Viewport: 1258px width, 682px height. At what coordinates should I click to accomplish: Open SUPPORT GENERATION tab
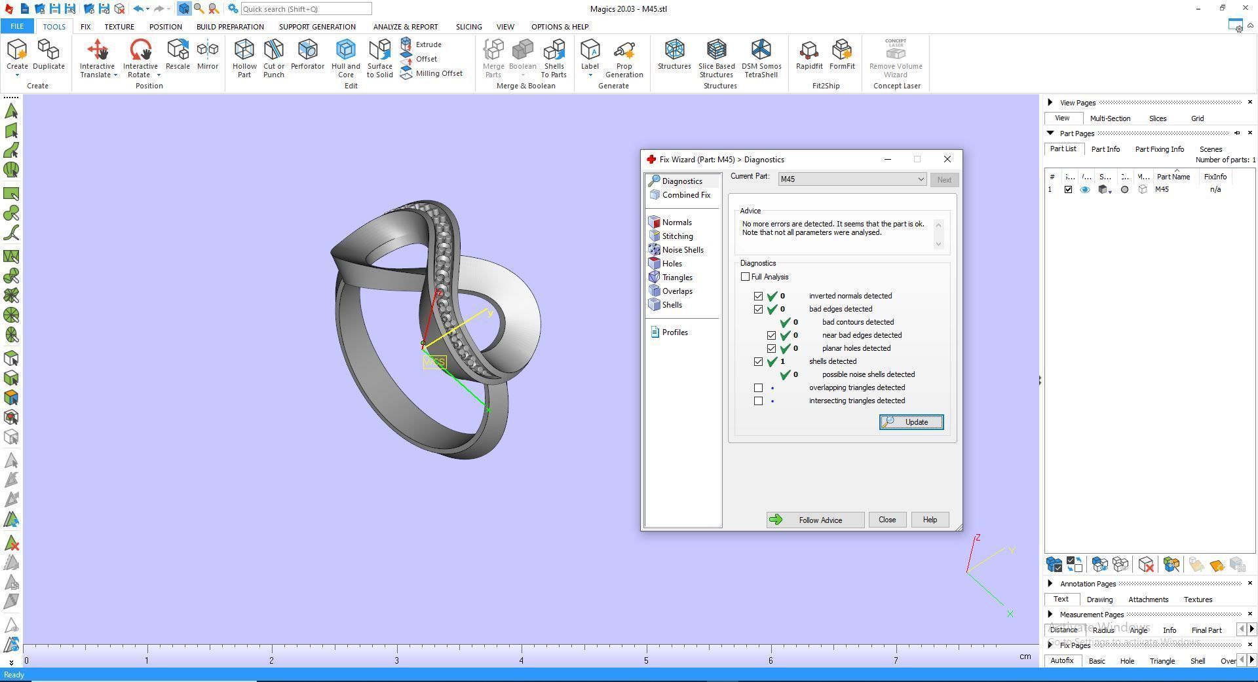[x=317, y=27]
